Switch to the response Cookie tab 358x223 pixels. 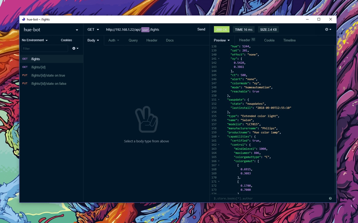pyautogui.click(x=269, y=40)
